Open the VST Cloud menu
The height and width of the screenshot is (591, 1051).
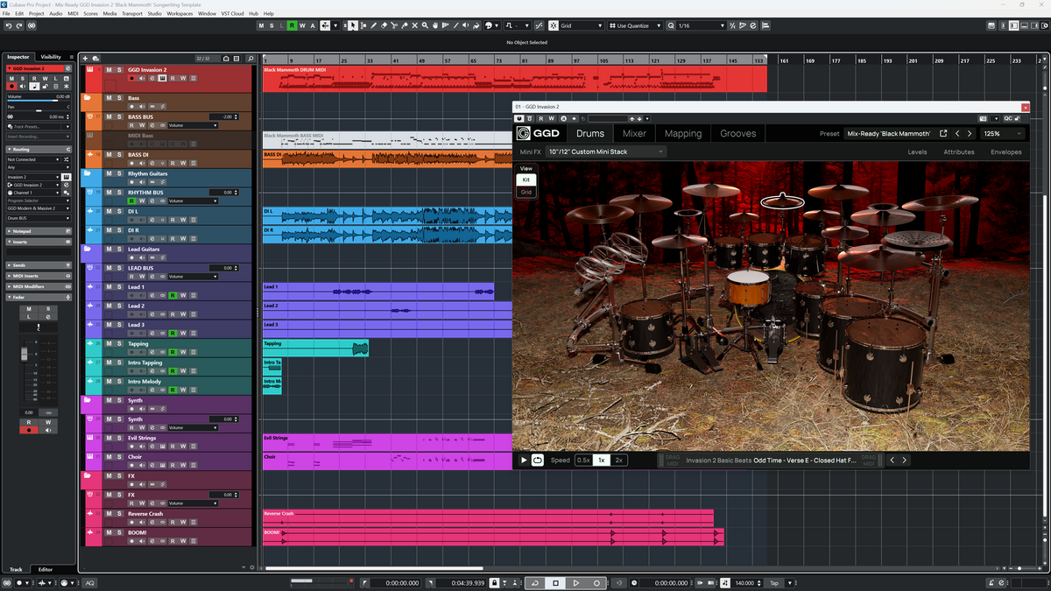232,14
